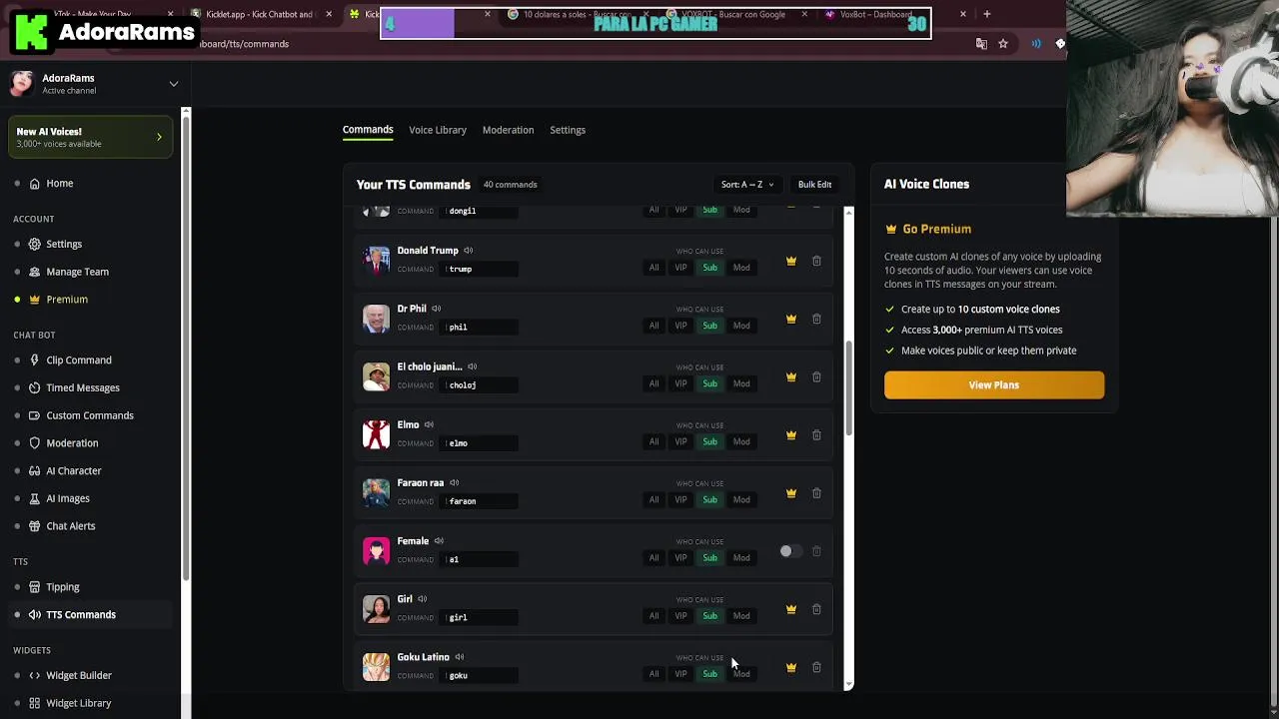This screenshot has width=1279, height=719.
Task: Delete the Female command trash icon
Action: [x=816, y=551]
